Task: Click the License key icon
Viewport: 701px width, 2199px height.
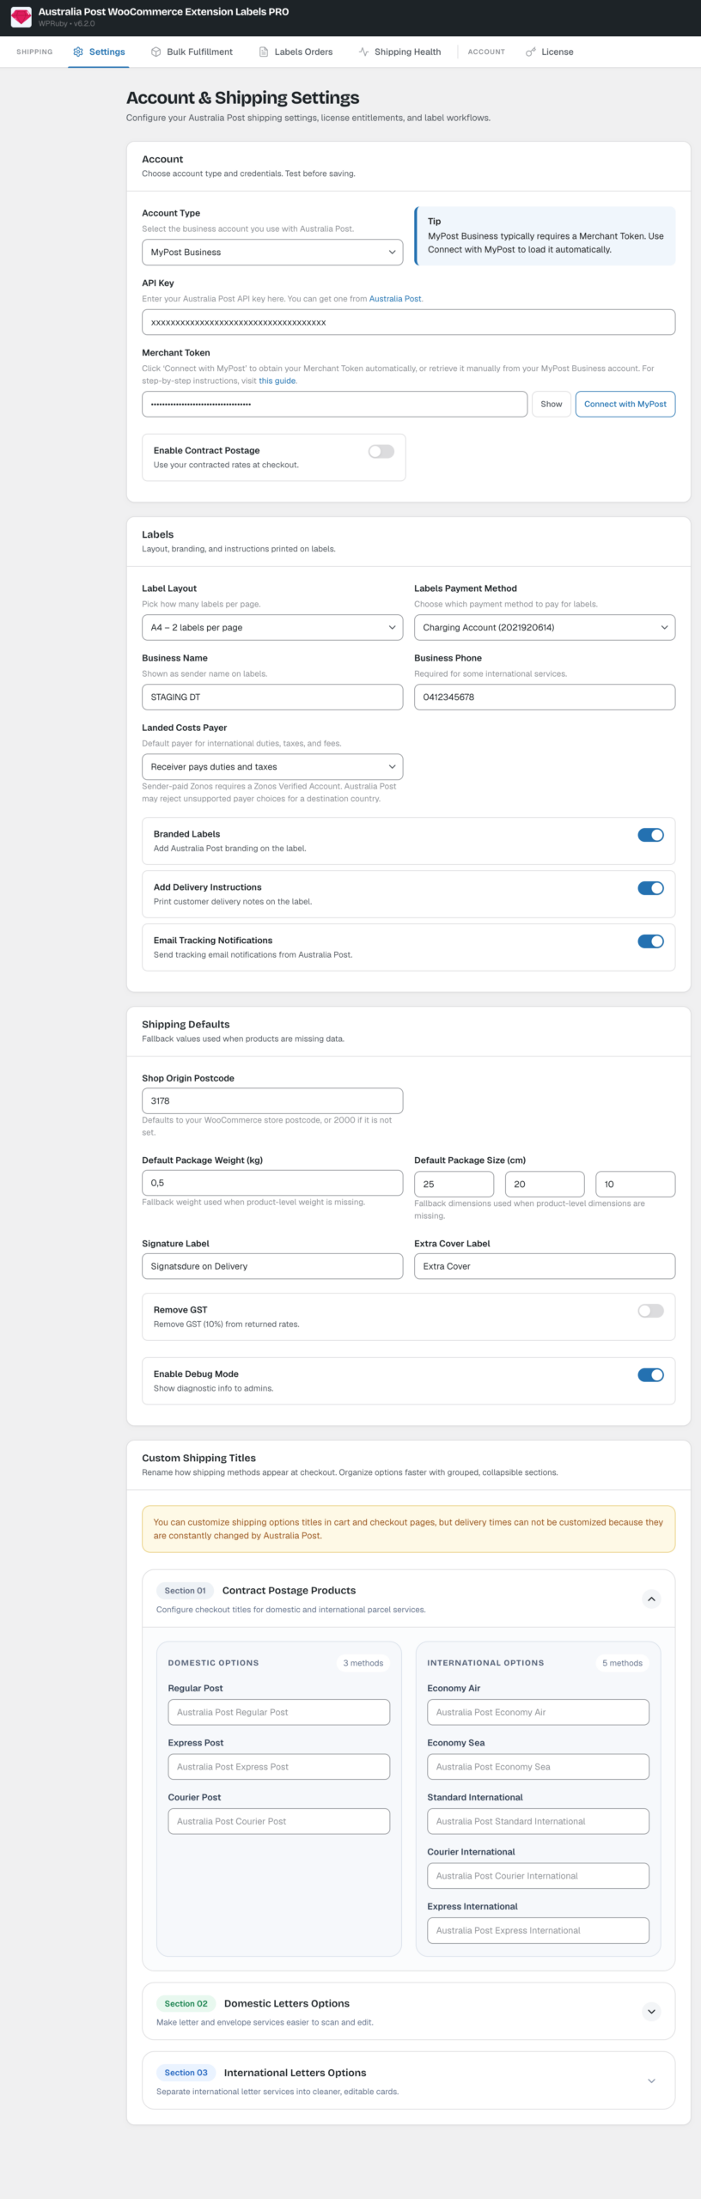Action: coord(530,52)
